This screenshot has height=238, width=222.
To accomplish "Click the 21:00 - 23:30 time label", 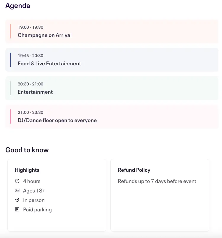I will (x=30, y=112).
